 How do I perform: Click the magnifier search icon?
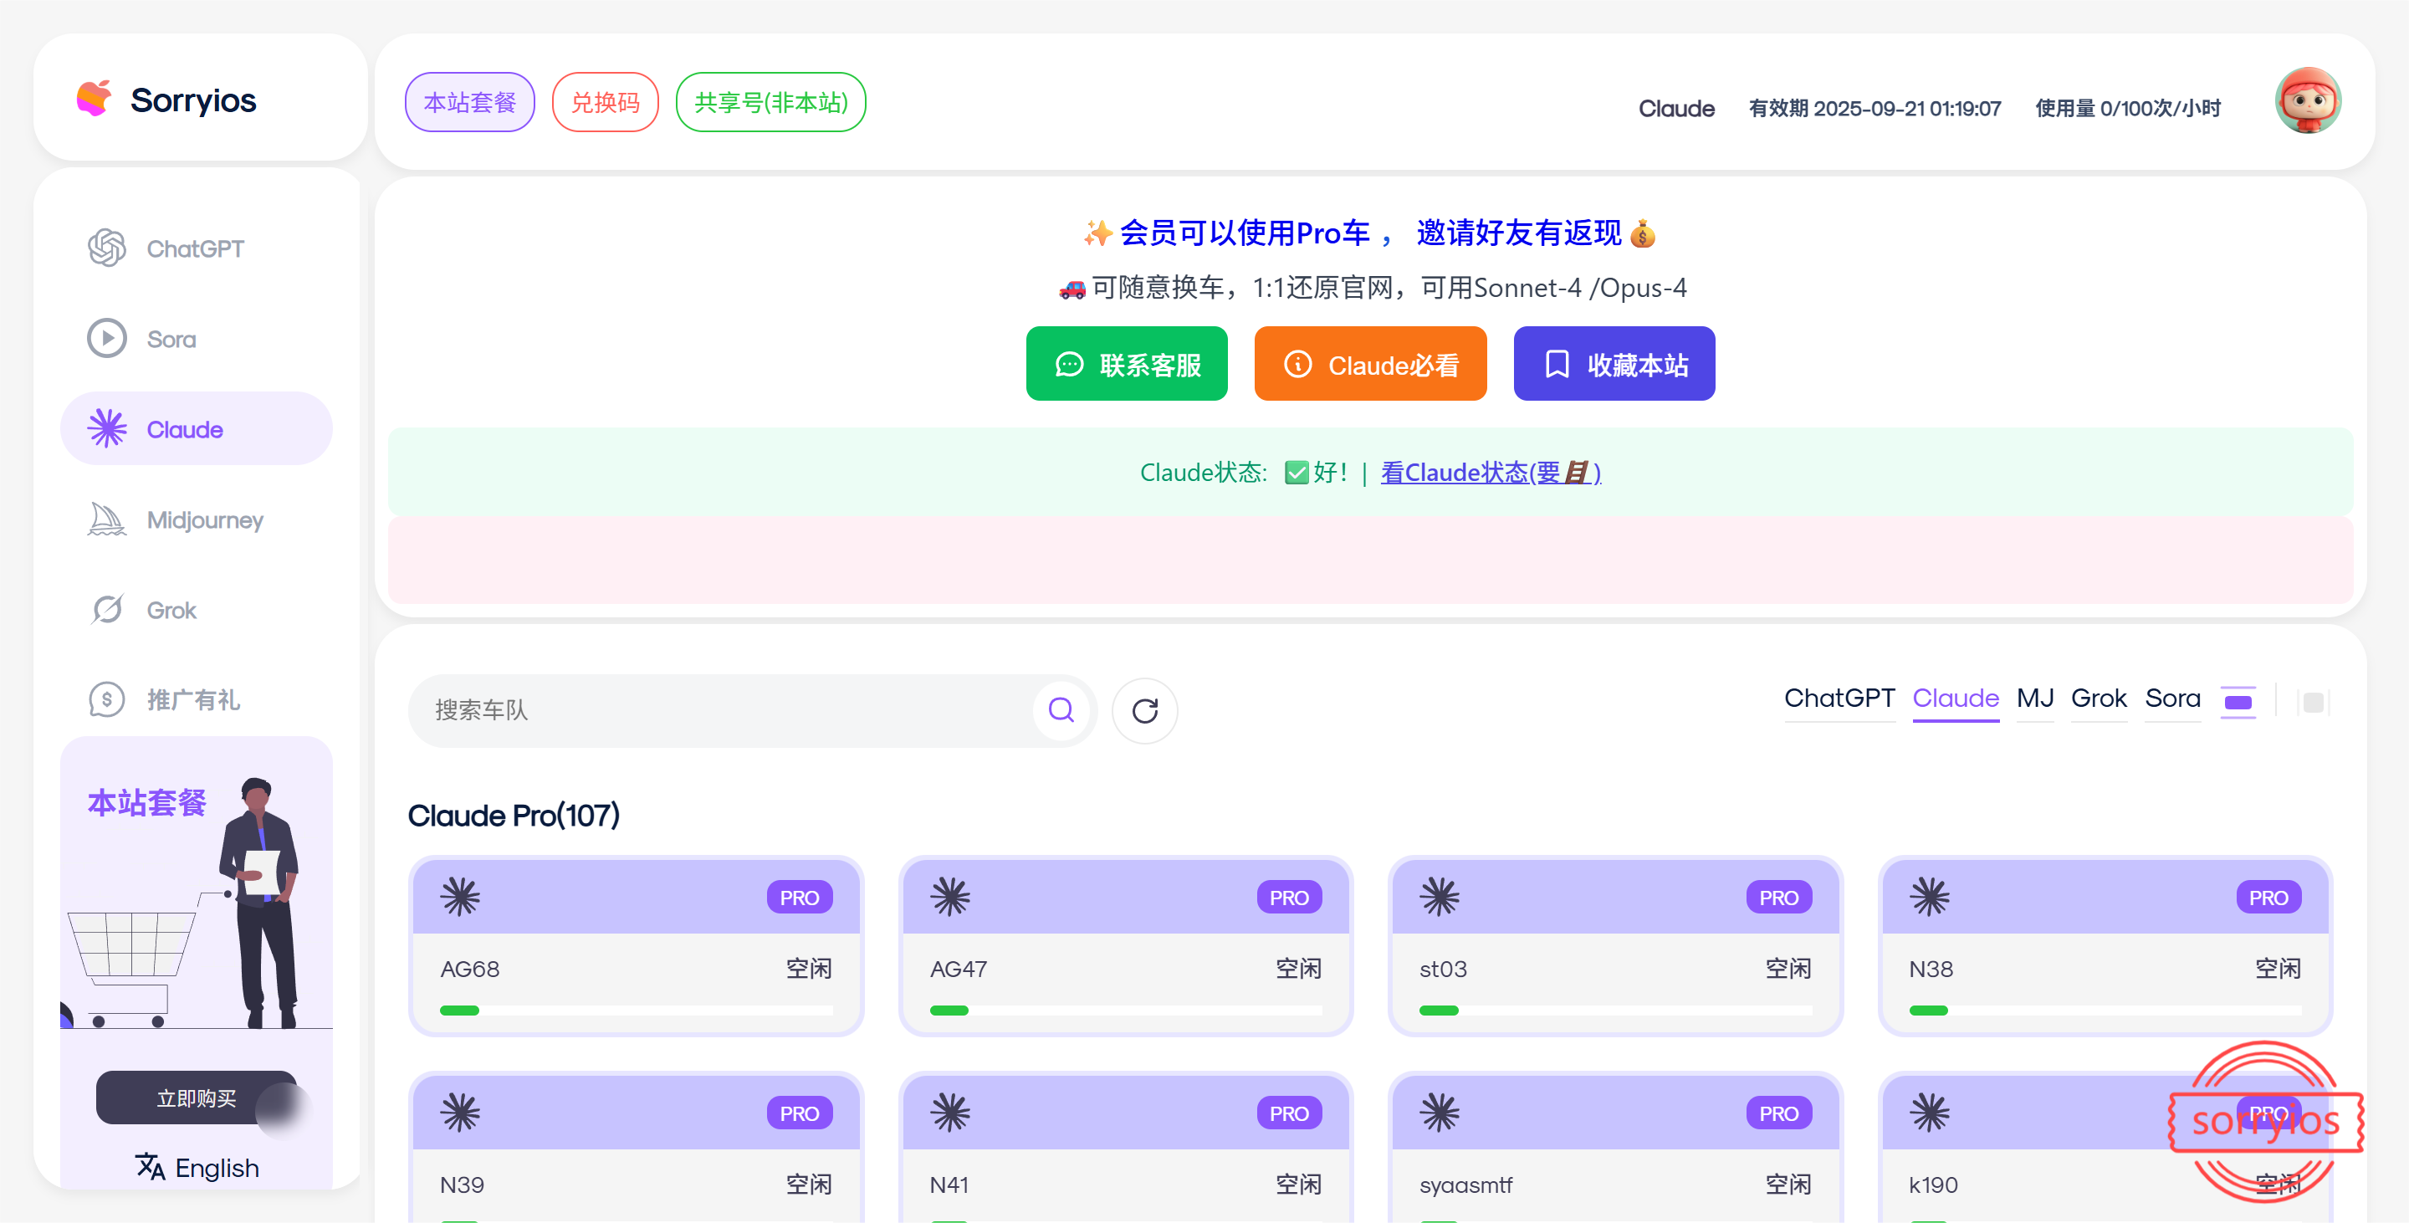pos(1061,710)
